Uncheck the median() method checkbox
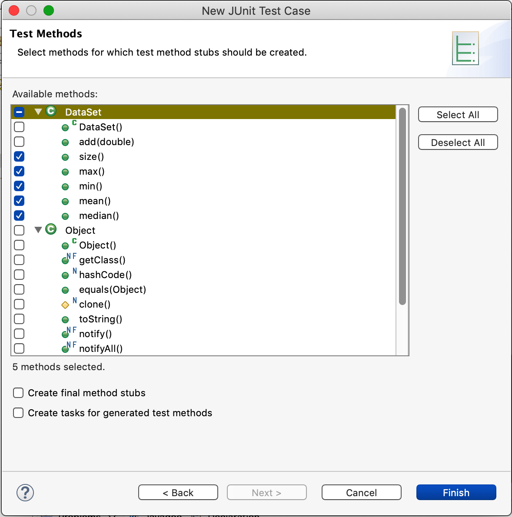This screenshot has height=517, width=512. (x=19, y=215)
